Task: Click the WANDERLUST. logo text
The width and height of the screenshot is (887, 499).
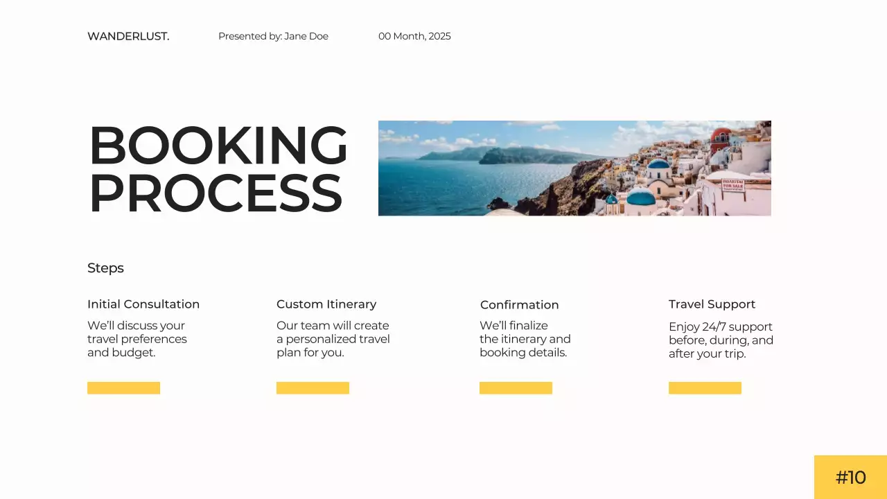Action: [128, 36]
